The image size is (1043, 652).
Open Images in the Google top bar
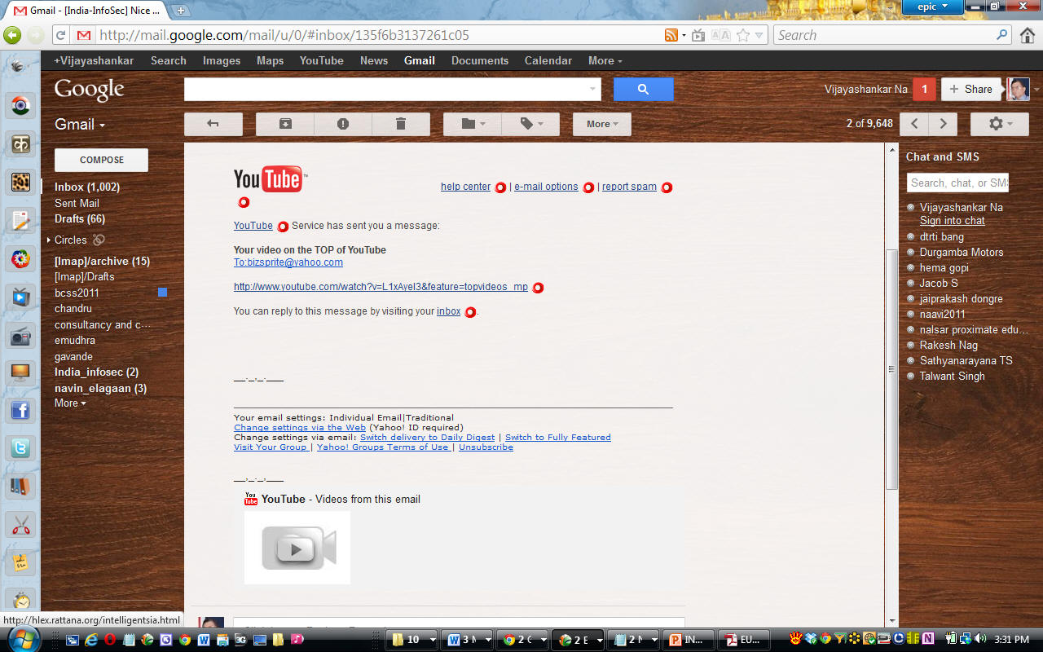tap(222, 61)
